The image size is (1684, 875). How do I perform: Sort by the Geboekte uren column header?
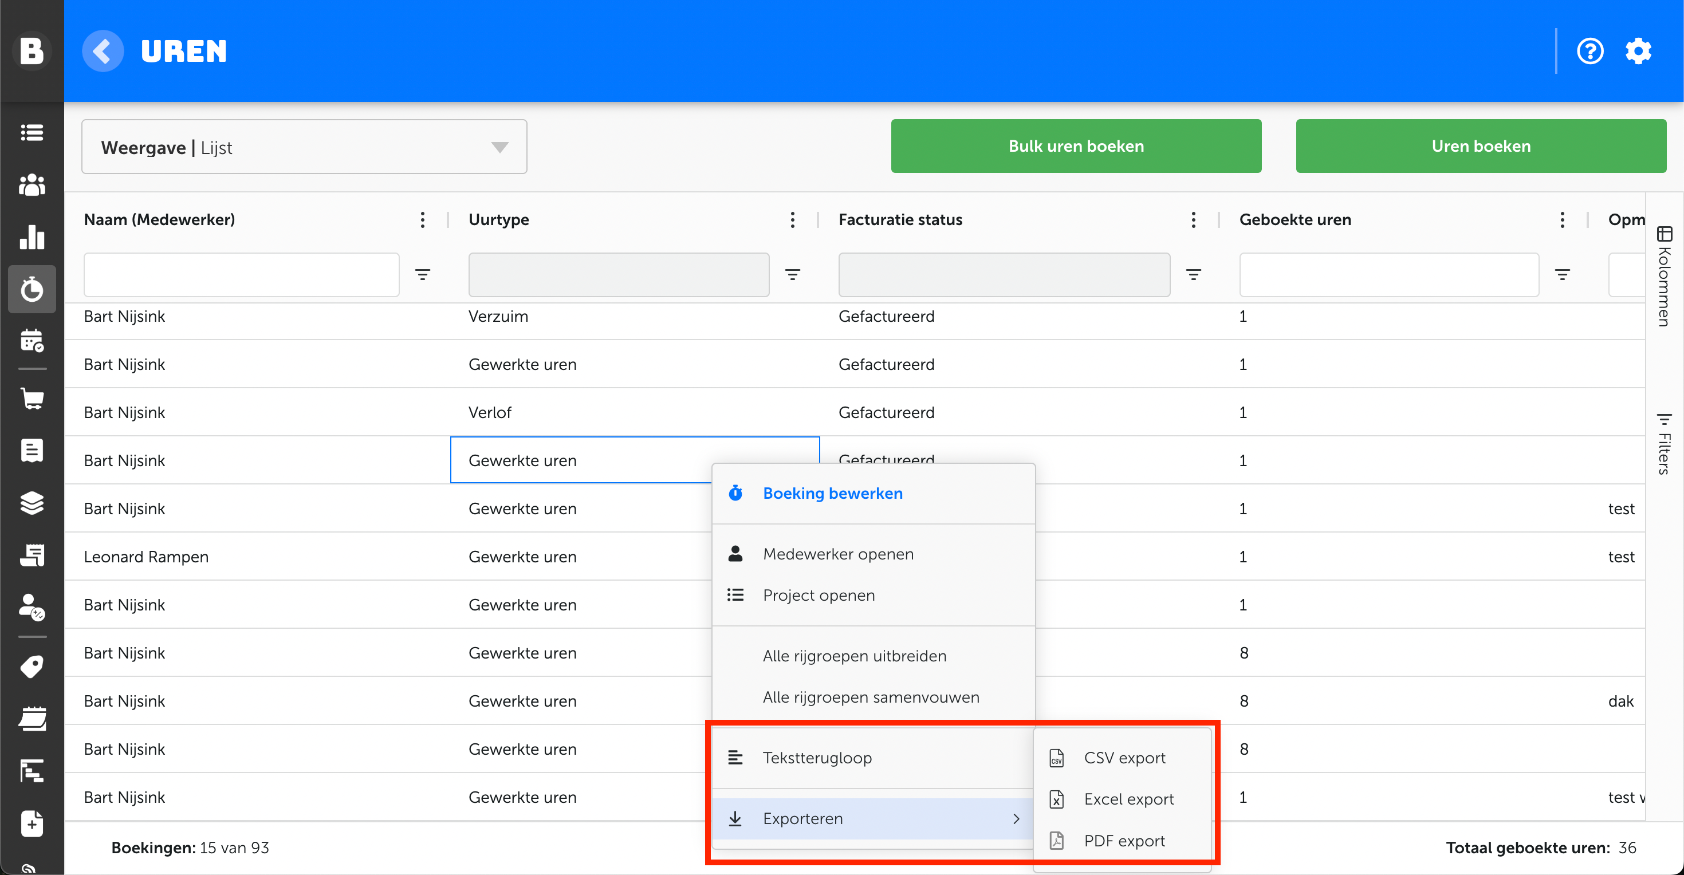click(x=1295, y=219)
